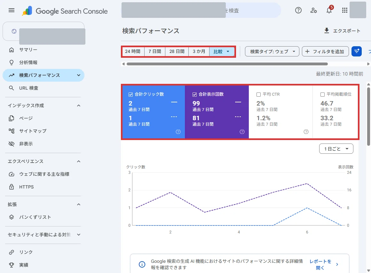Click the 表示回数 axis label

[x=345, y=167]
